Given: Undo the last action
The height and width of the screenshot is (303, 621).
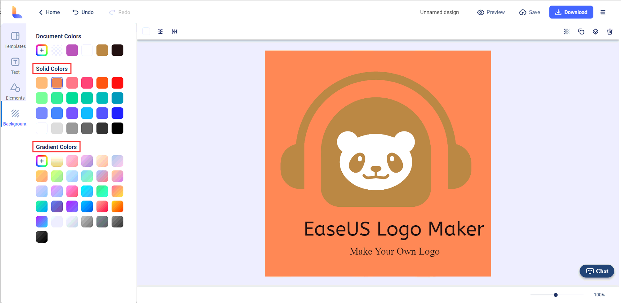Looking at the screenshot, I should tap(83, 12).
